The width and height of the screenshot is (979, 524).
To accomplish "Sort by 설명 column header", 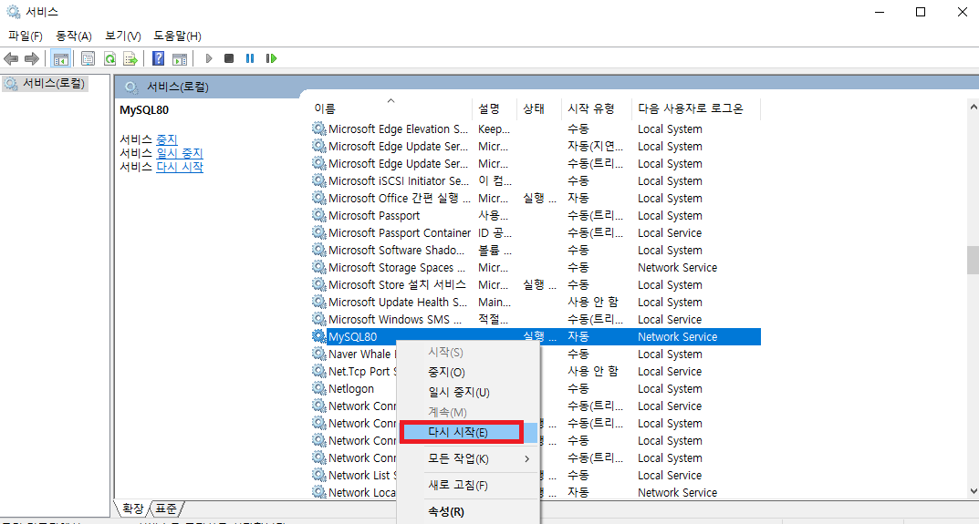I will tap(495, 108).
